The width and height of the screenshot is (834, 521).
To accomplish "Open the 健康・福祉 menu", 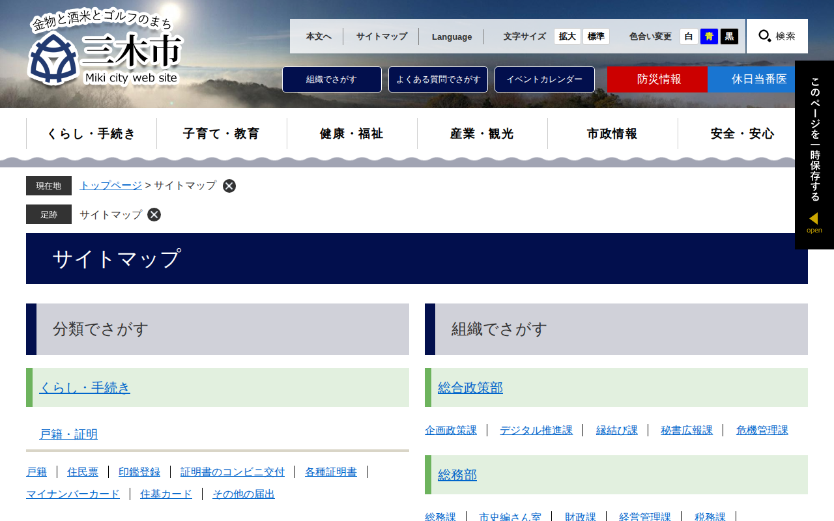I will click(x=352, y=134).
